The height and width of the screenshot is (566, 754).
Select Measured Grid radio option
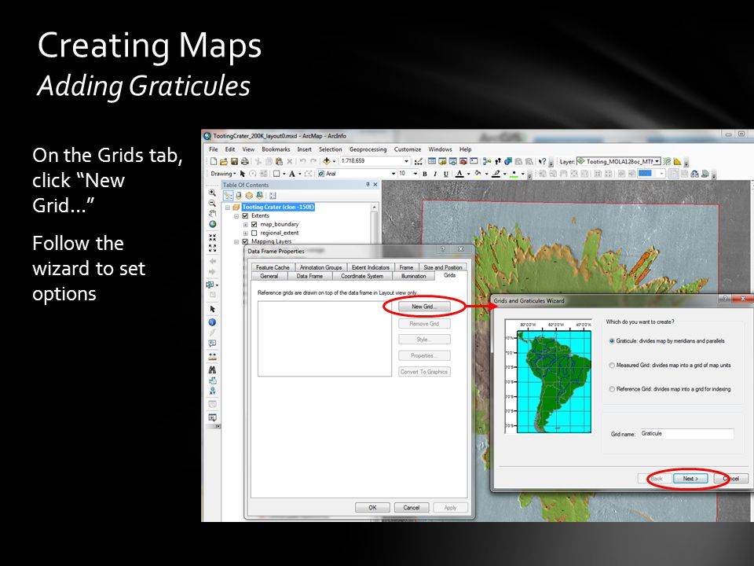tap(612, 366)
